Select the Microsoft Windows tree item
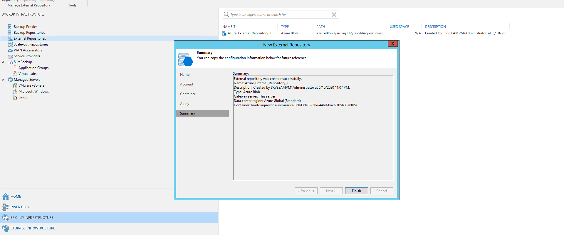Screen dimensions: 564x235 pos(33,91)
